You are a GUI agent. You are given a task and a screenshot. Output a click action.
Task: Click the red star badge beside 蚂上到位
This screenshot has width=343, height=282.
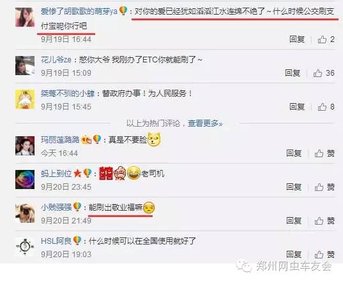(x=77, y=174)
